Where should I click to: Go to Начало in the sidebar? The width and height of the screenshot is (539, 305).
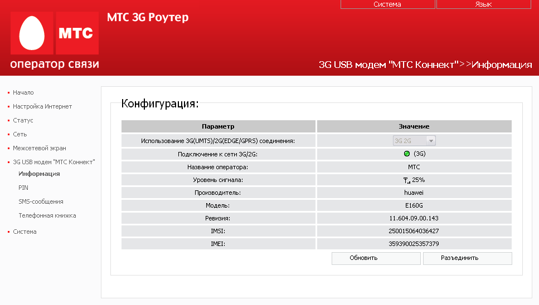23,92
